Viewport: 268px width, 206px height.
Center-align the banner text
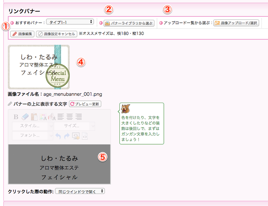click(70, 117)
